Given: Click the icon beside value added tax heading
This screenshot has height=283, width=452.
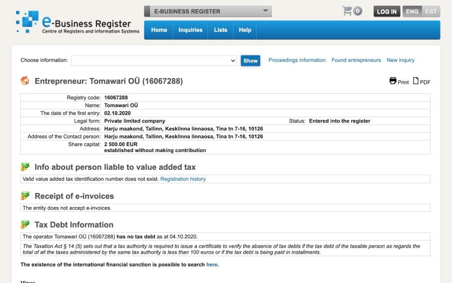Looking at the screenshot, I should (x=25, y=167).
